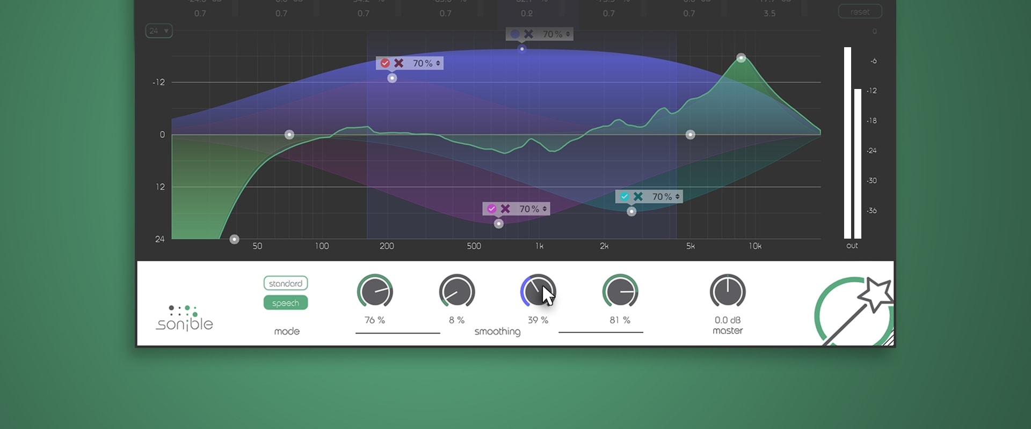Click the 76 % value label
1031x429 pixels.
(x=375, y=320)
